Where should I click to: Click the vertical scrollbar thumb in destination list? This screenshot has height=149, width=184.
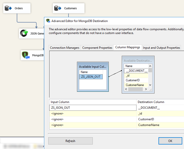[150, 70]
